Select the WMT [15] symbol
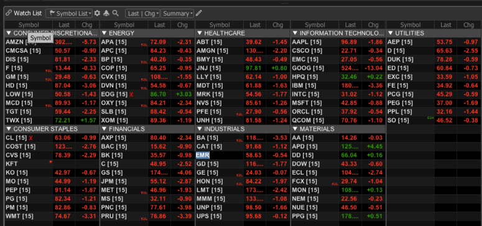Screen dimensions: 482x226 point(19,216)
